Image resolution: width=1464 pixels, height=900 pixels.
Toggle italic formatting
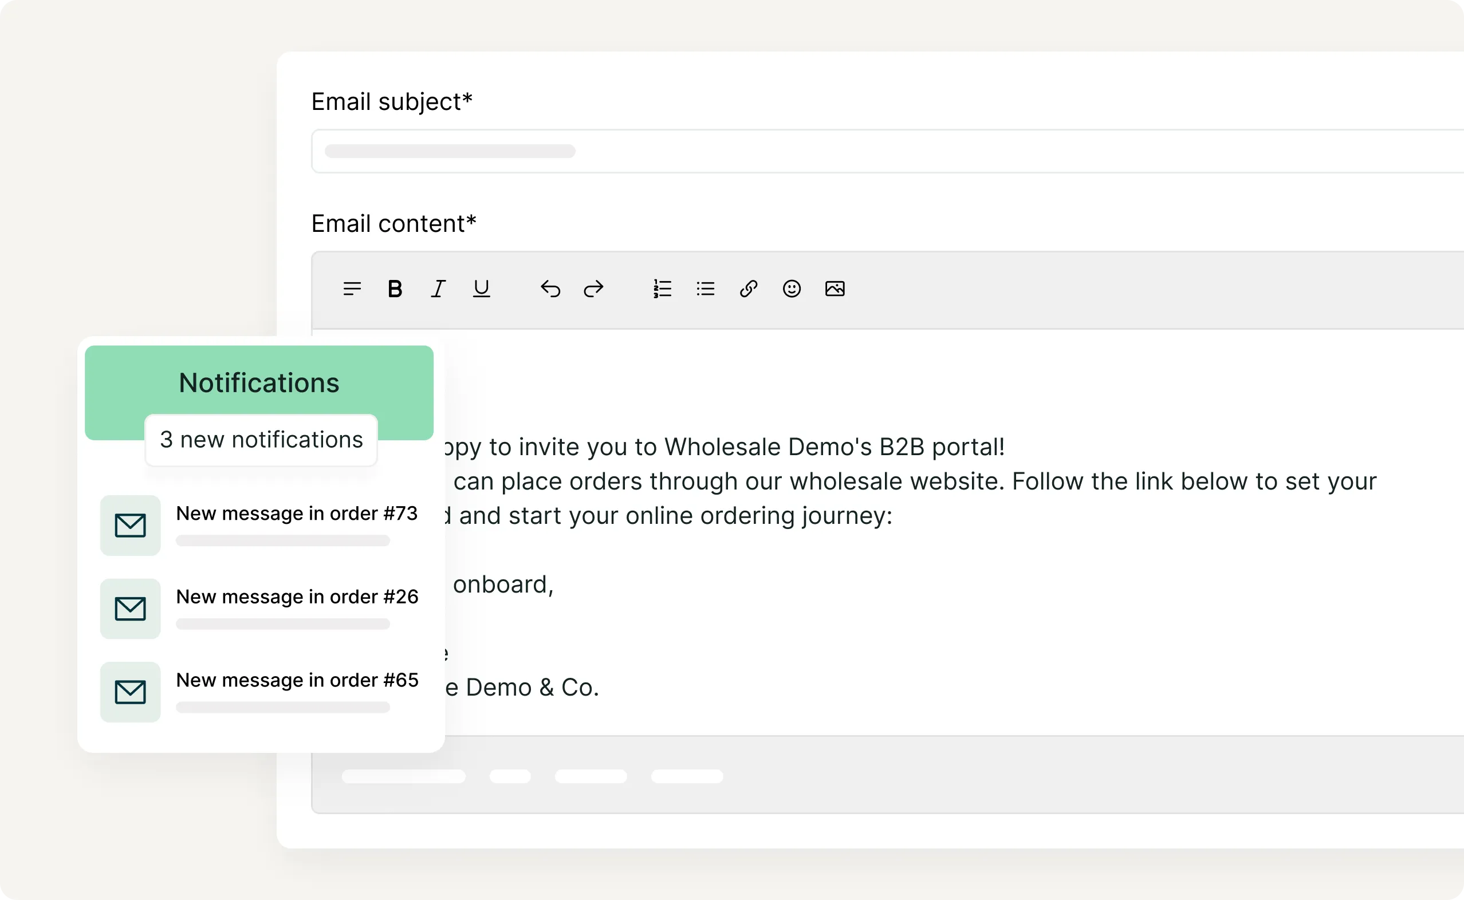pyautogui.click(x=438, y=289)
